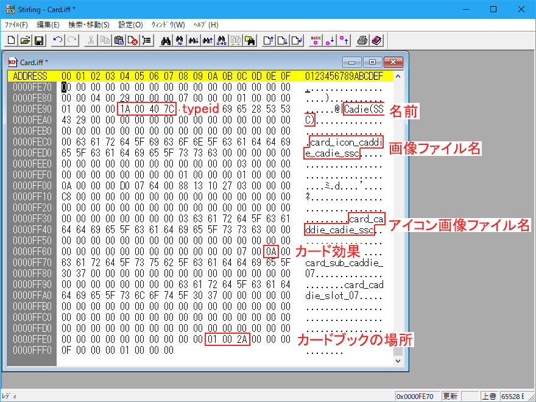Jump to file end with page down-arrow icon
The height and width of the screenshot is (402, 536).
(283, 40)
